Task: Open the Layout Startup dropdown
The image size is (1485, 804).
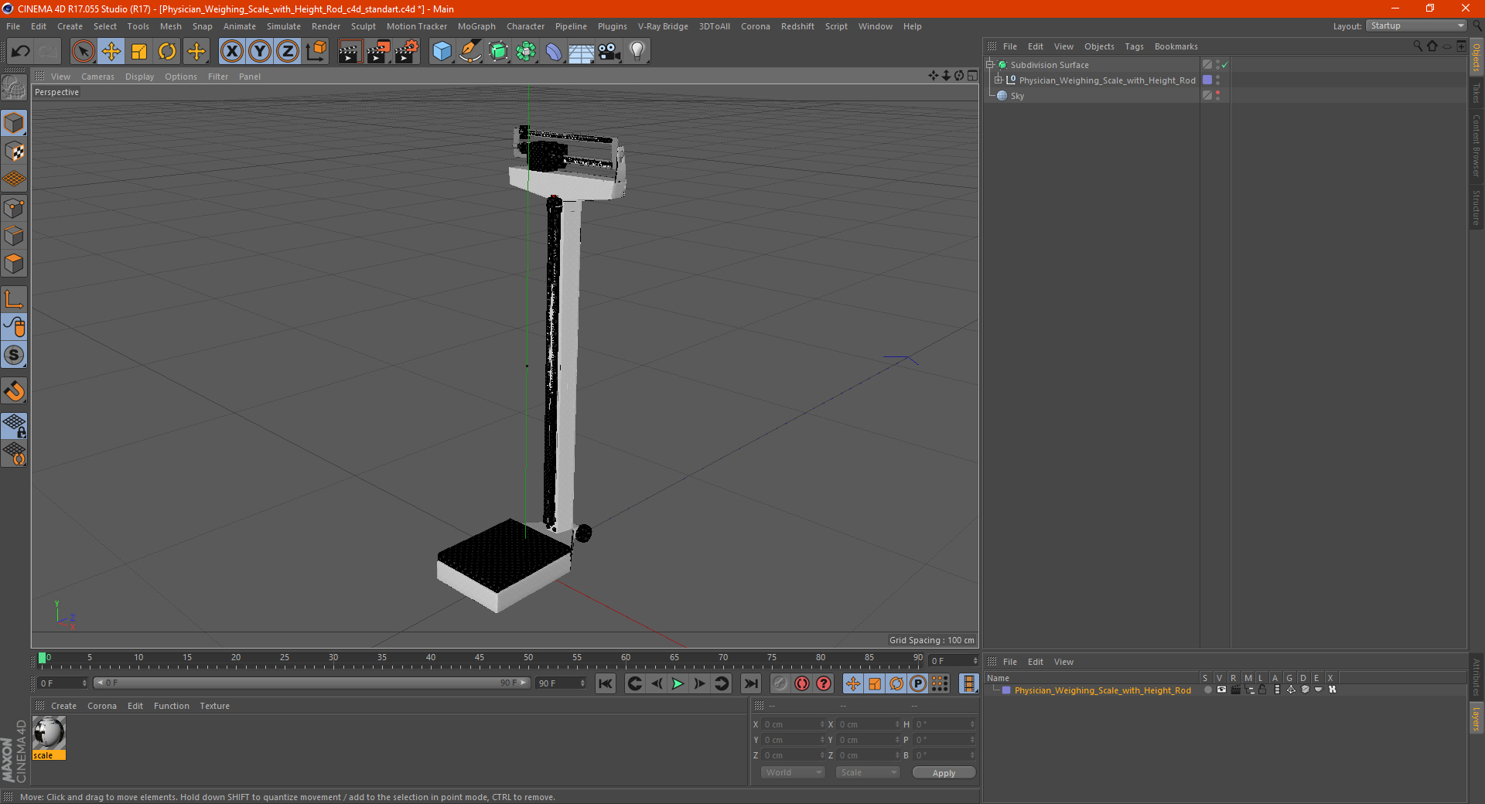Action: click(x=1416, y=26)
